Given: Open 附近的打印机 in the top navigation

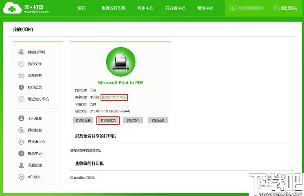Looking at the screenshot, I should (x=114, y=8).
